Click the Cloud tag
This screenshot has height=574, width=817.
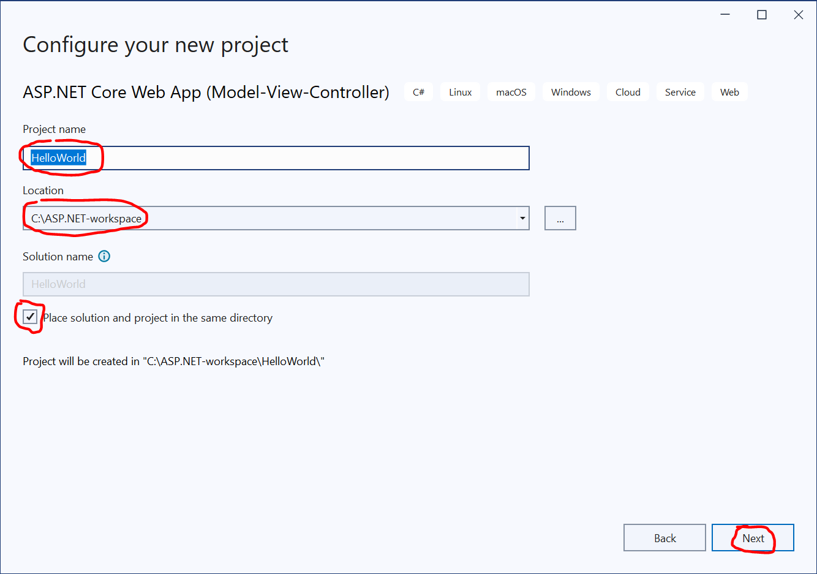tap(628, 92)
